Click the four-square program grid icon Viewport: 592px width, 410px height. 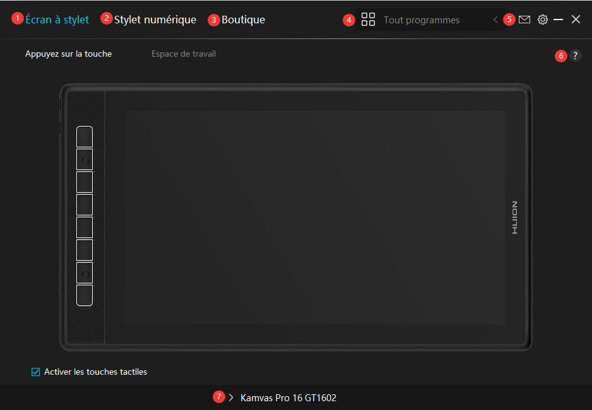pyautogui.click(x=368, y=20)
